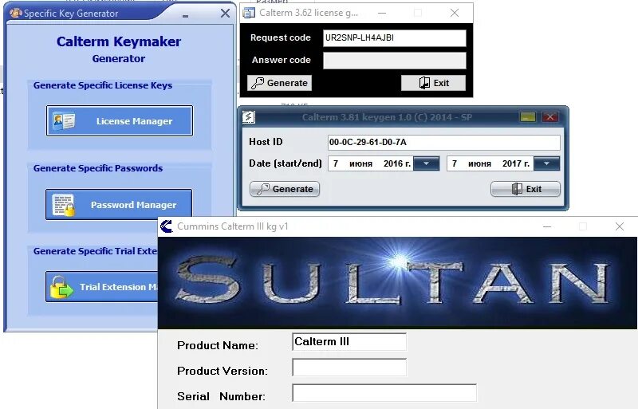The height and width of the screenshot is (409, 638).
Task: Minimize the Cummins Calterm III kg window
Action: coord(547,226)
